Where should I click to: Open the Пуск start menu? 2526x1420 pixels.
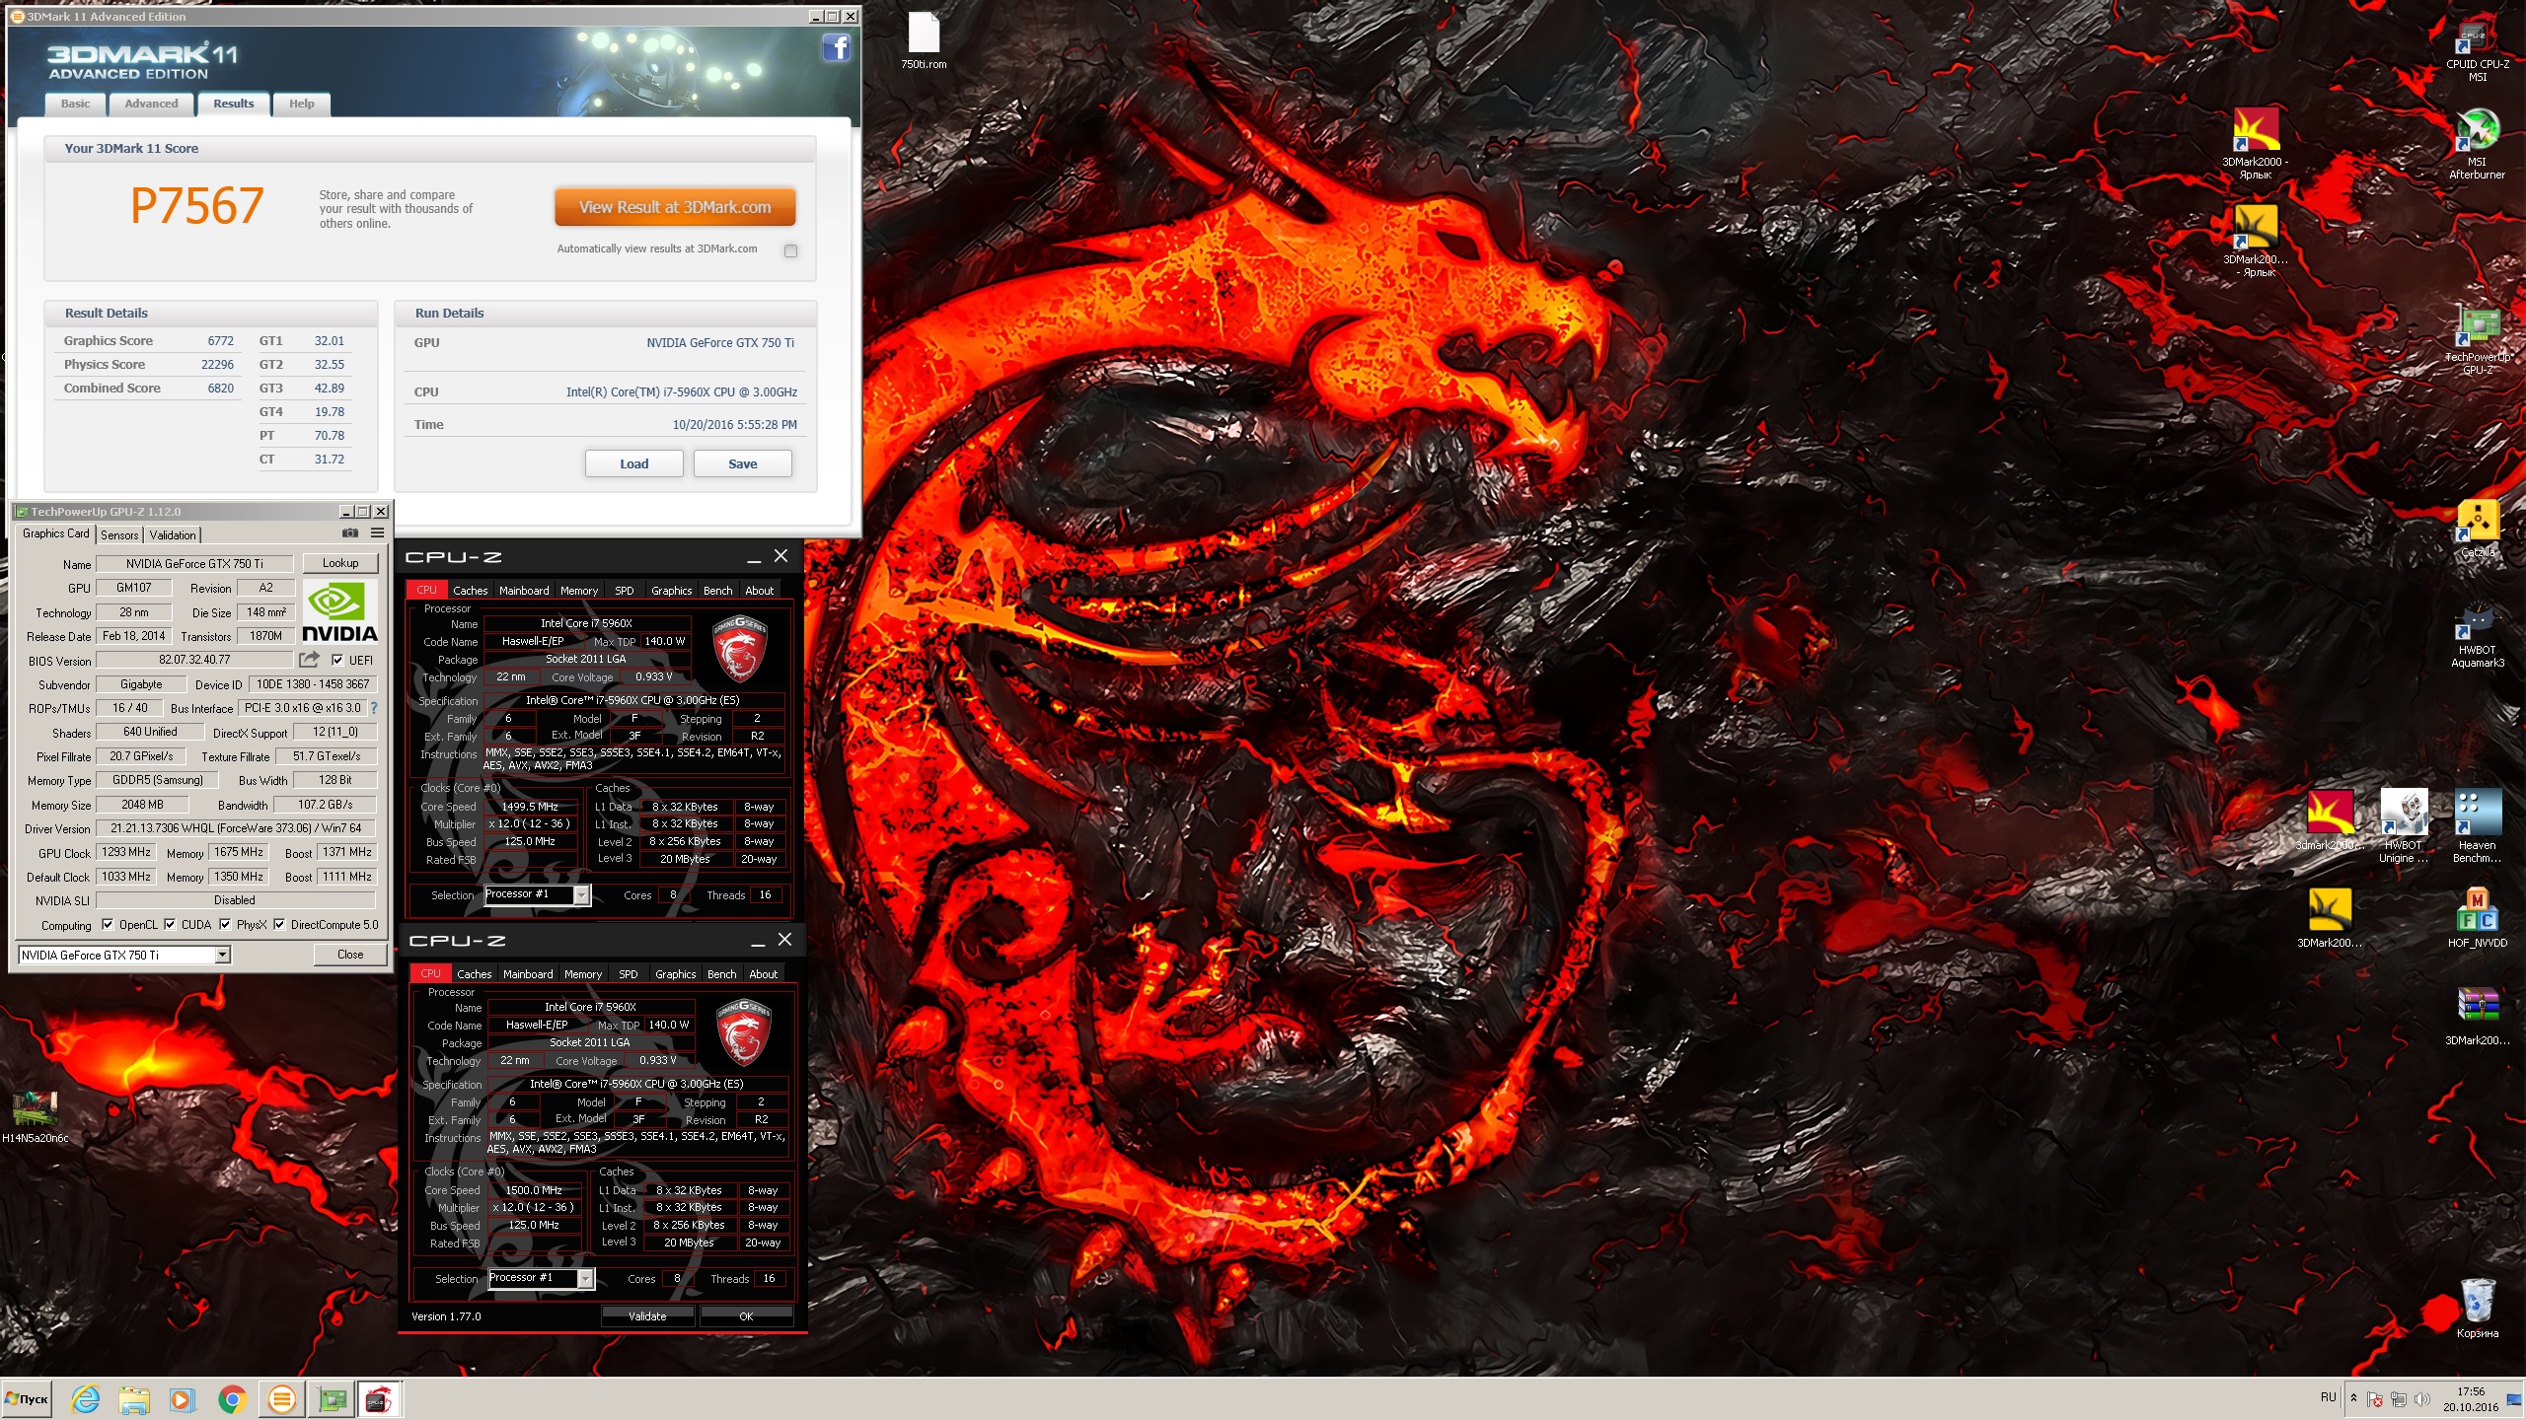[x=27, y=1398]
